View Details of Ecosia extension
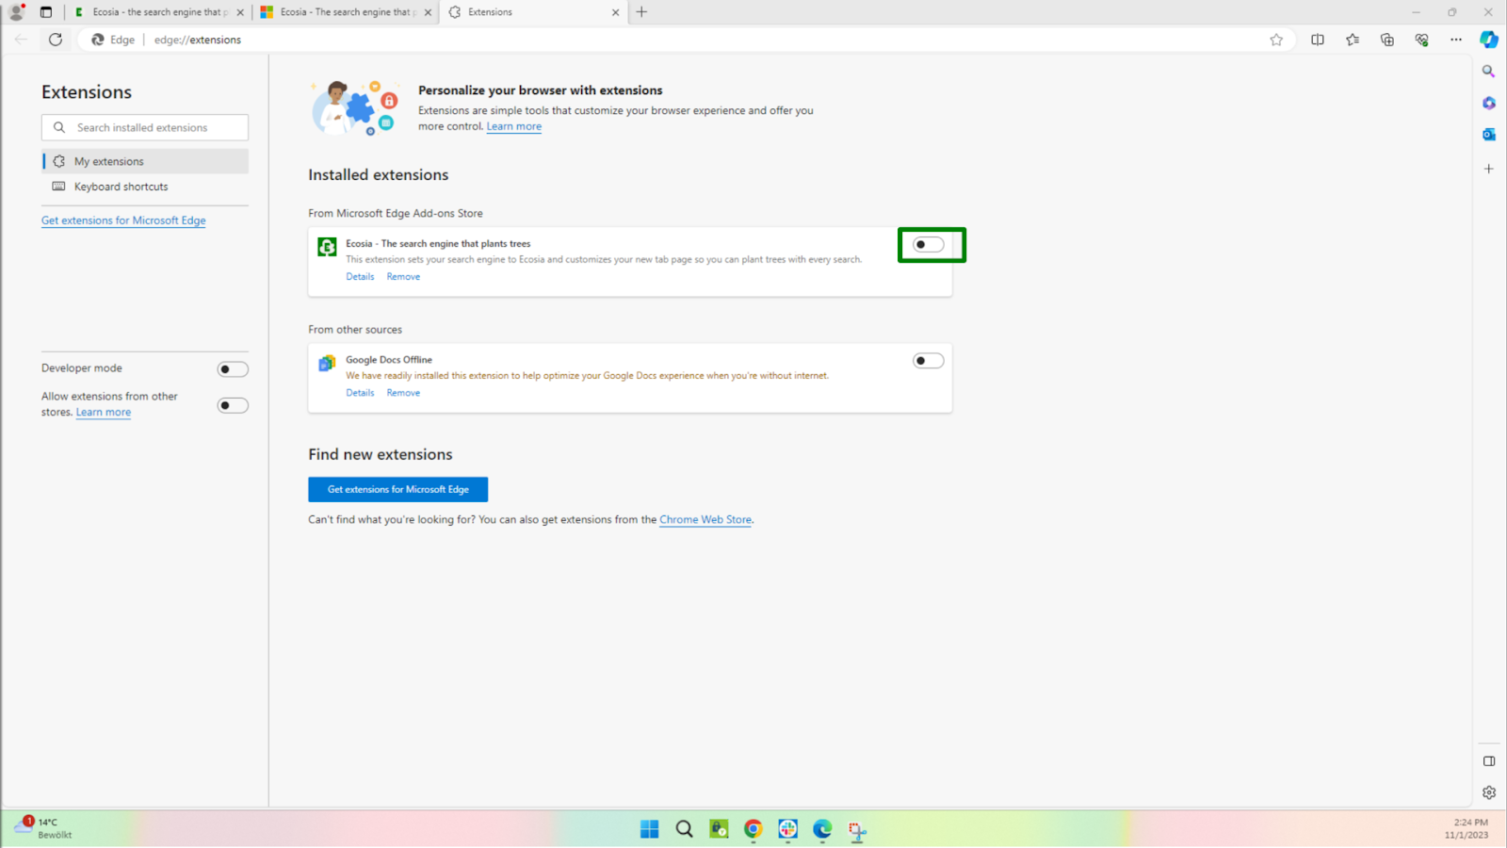 360,277
